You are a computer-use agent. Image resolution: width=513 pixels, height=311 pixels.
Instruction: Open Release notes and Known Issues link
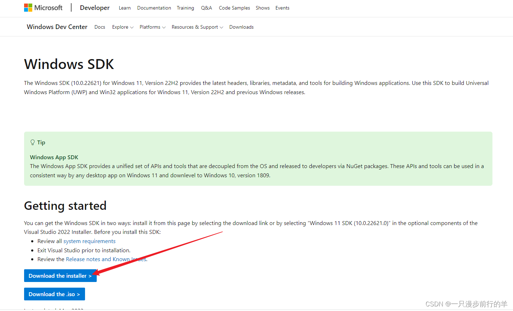106,259
